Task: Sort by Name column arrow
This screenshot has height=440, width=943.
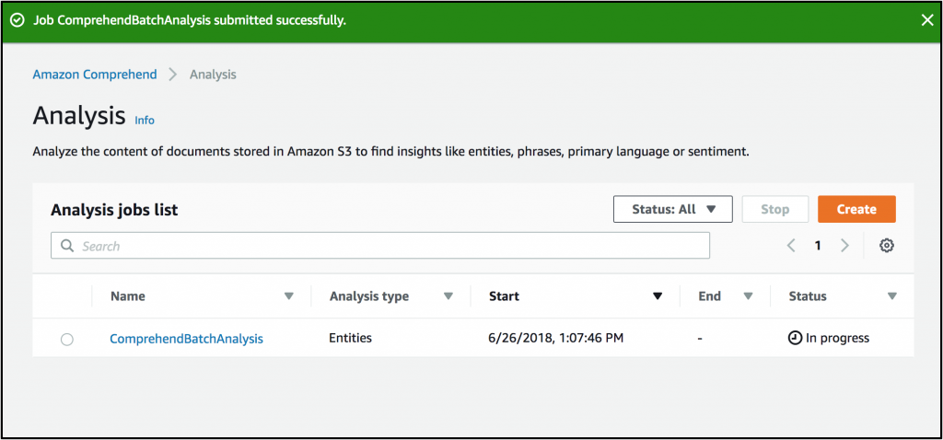Action: (x=289, y=296)
